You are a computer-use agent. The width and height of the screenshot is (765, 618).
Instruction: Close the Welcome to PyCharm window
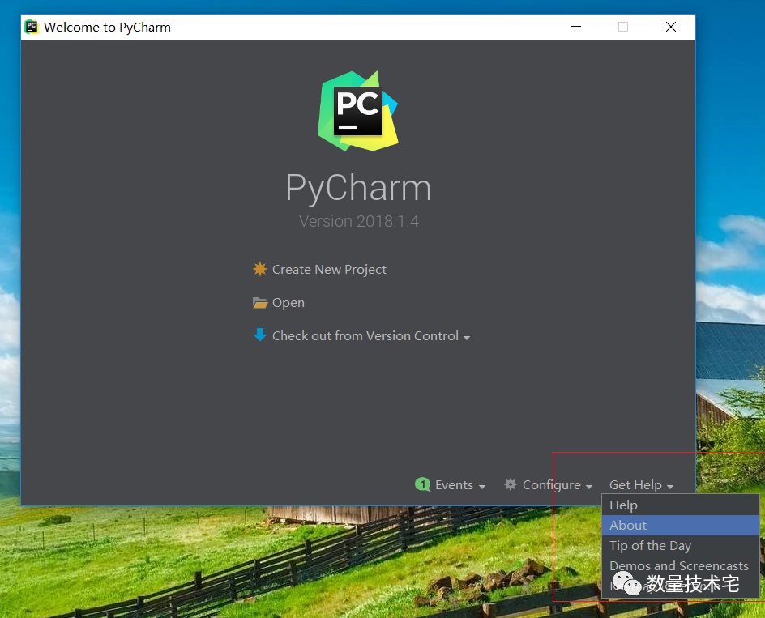coord(670,27)
